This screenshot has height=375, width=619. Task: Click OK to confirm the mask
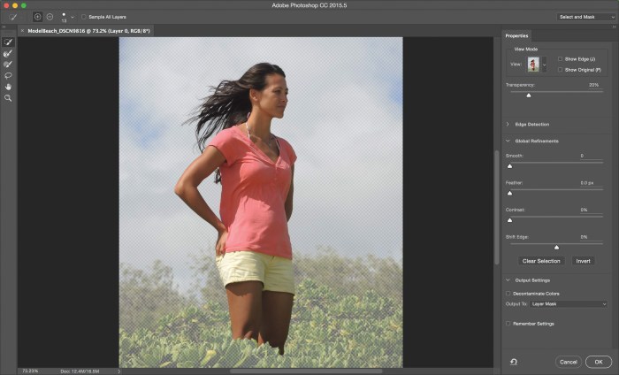(599, 362)
